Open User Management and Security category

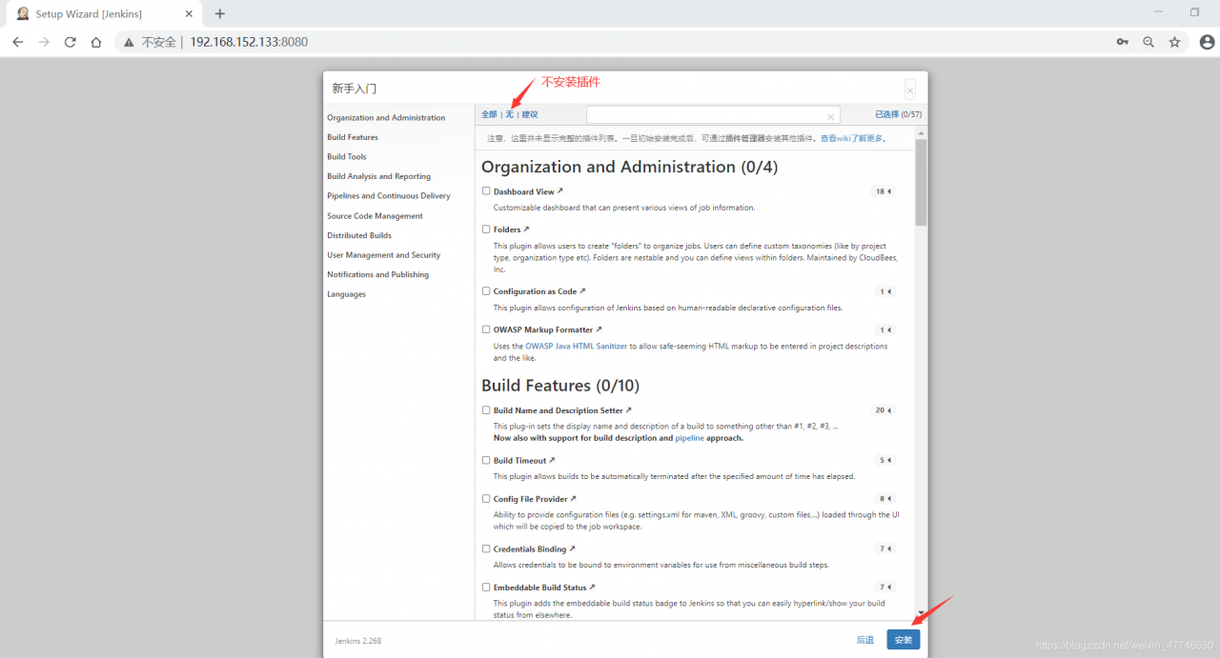(x=383, y=255)
